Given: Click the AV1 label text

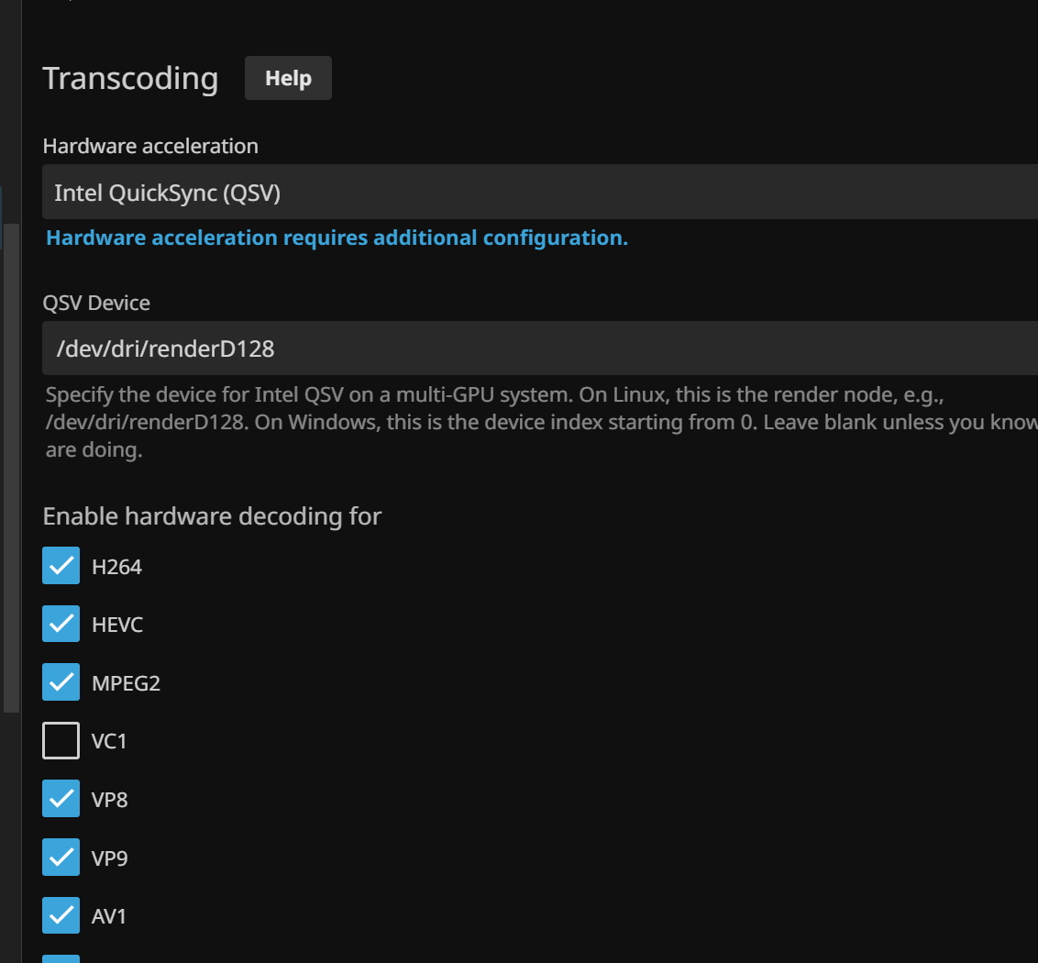Looking at the screenshot, I should [x=109, y=916].
